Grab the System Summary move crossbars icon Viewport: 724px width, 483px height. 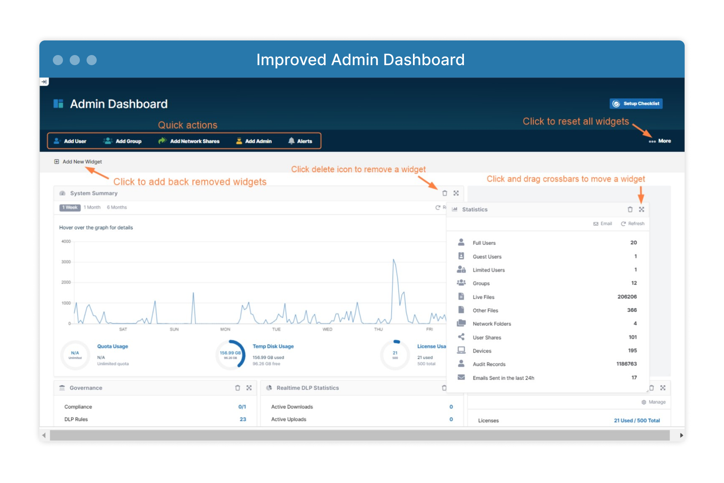pos(456,193)
